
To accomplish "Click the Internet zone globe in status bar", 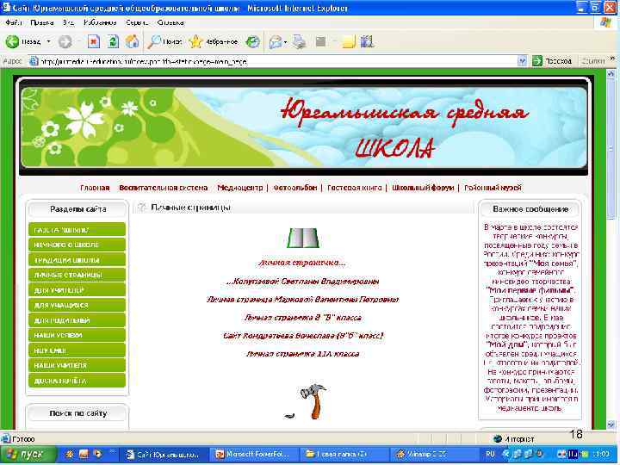I will pos(498,439).
